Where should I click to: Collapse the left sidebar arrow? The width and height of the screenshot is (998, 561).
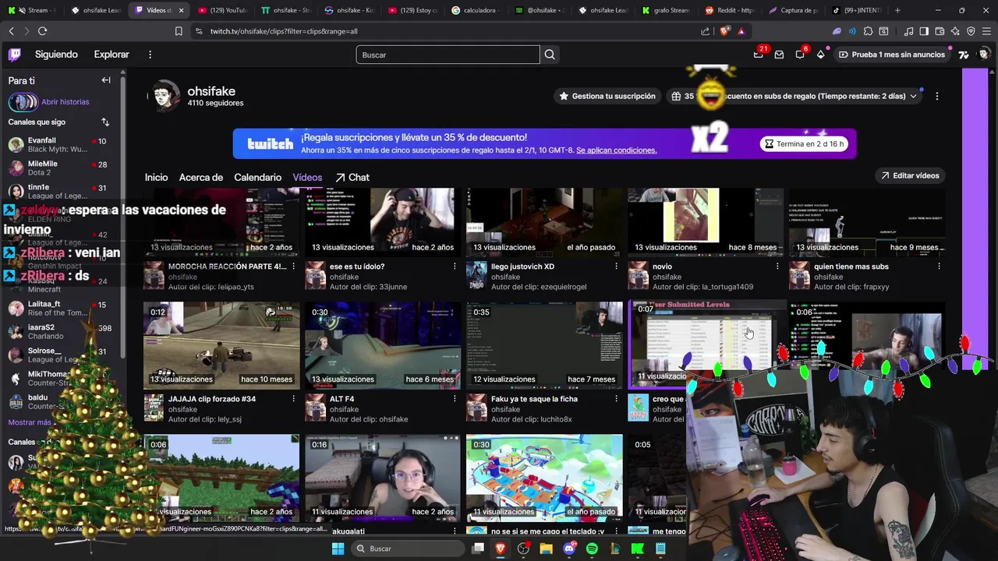point(106,80)
